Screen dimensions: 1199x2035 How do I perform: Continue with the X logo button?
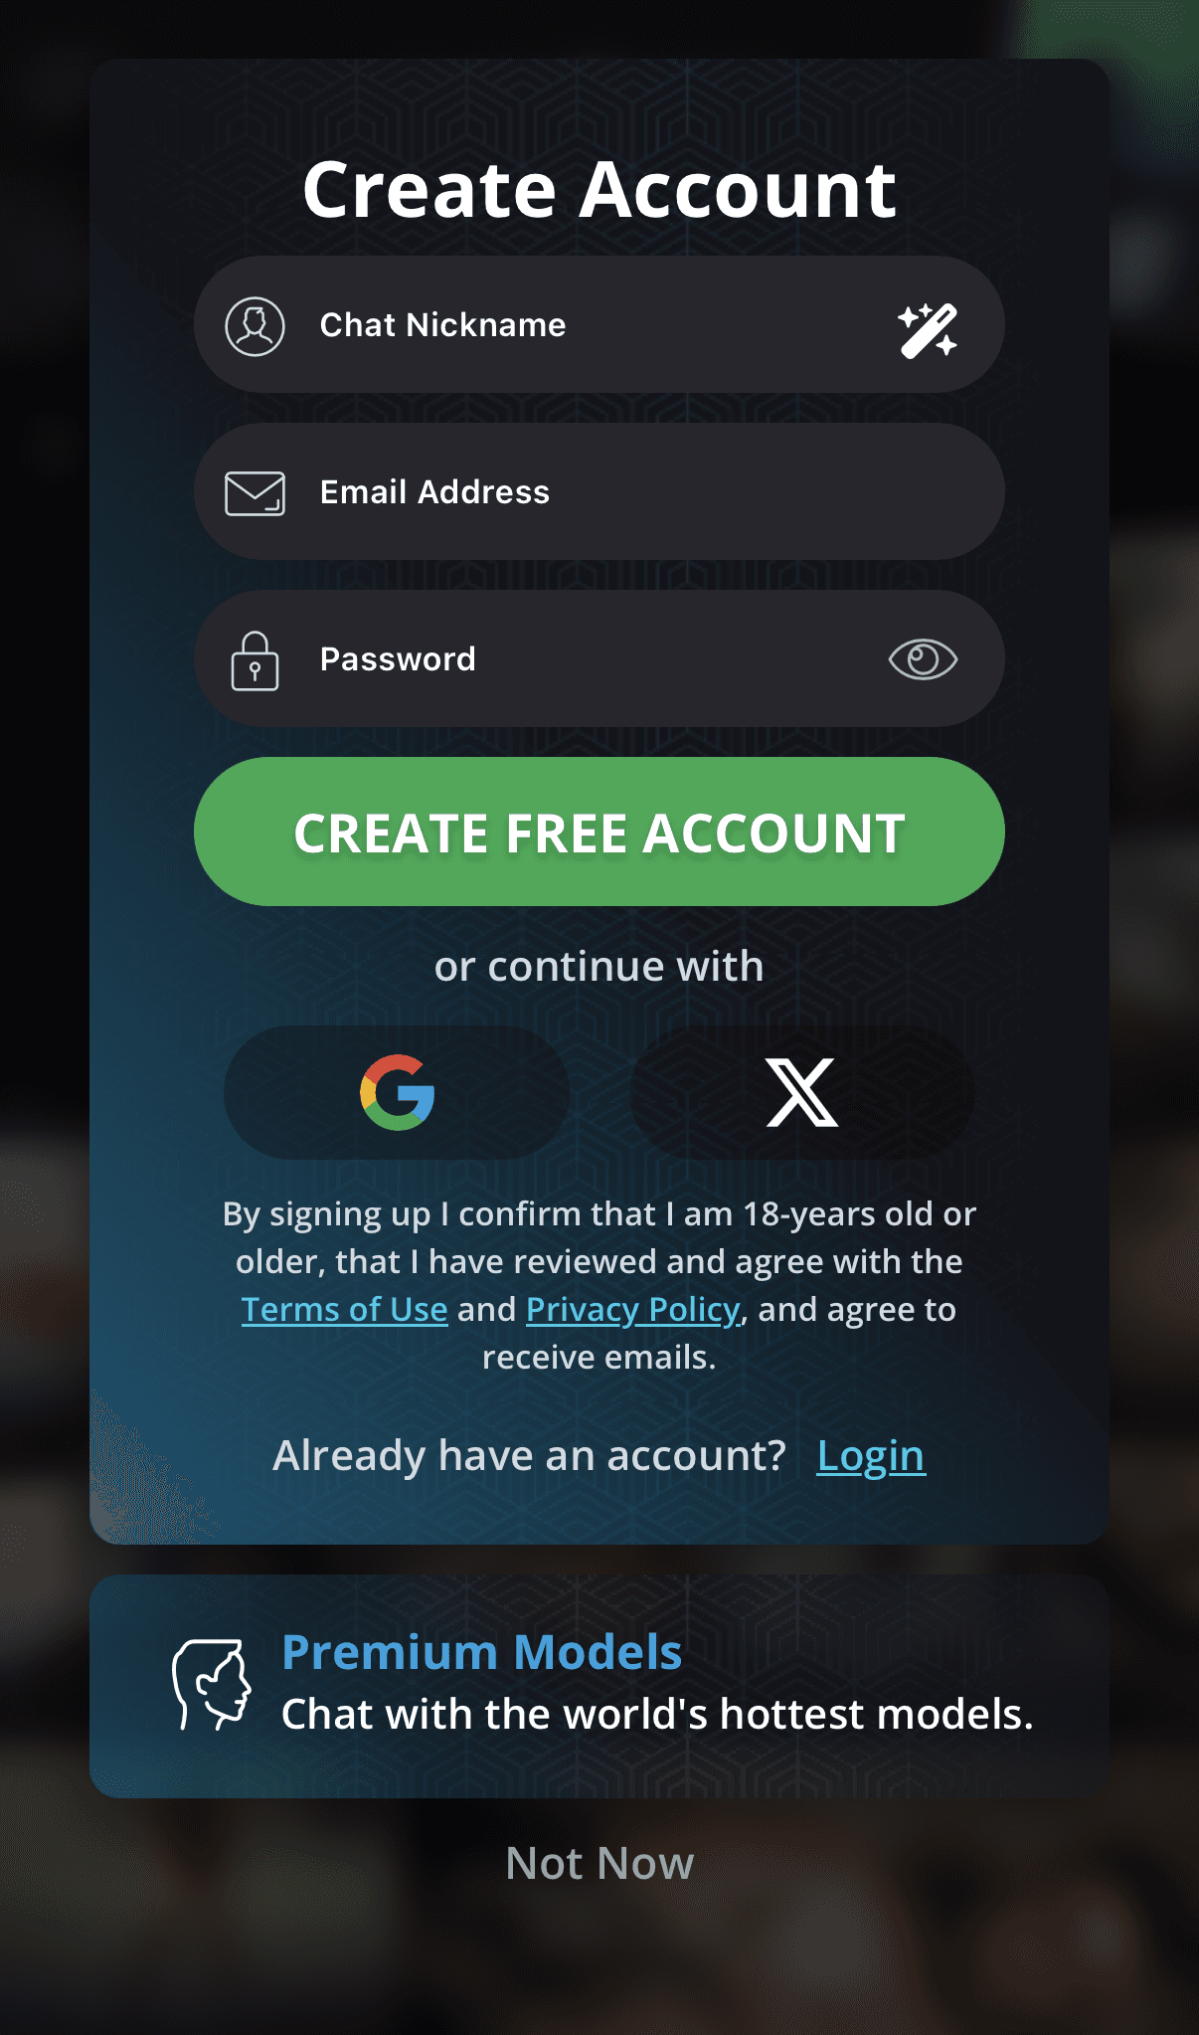(x=801, y=1092)
